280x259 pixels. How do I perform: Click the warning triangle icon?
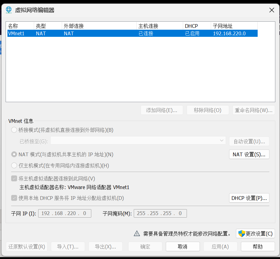tap(137, 233)
